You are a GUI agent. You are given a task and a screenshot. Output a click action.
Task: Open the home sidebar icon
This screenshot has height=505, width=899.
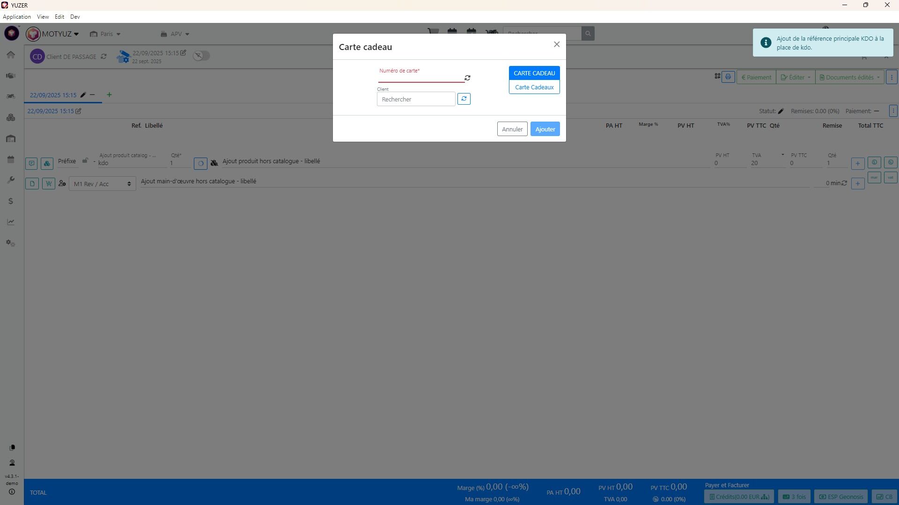tap(11, 55)
